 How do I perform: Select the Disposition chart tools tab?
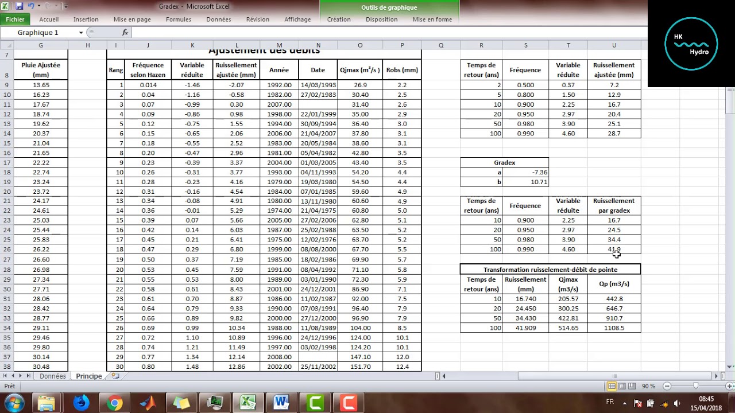[x=381, y=20]
